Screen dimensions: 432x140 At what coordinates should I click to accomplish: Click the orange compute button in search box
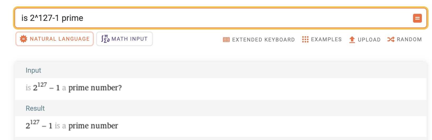tap(417, 18)
